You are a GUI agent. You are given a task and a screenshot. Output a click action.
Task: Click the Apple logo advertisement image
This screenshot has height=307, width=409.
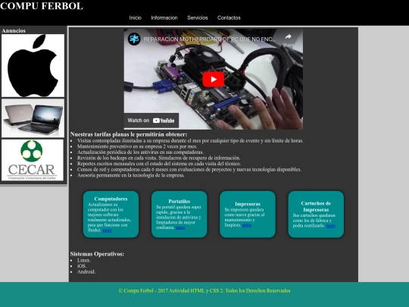tap(33, 66)
